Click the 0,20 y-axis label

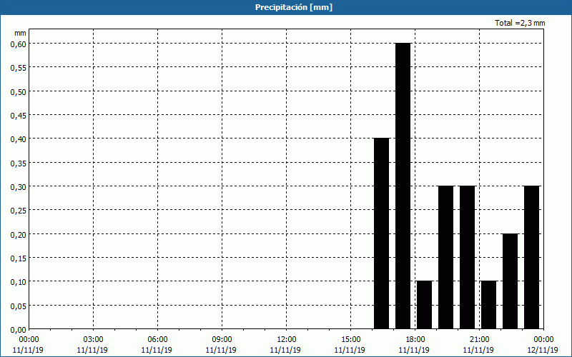click(19, 234)
